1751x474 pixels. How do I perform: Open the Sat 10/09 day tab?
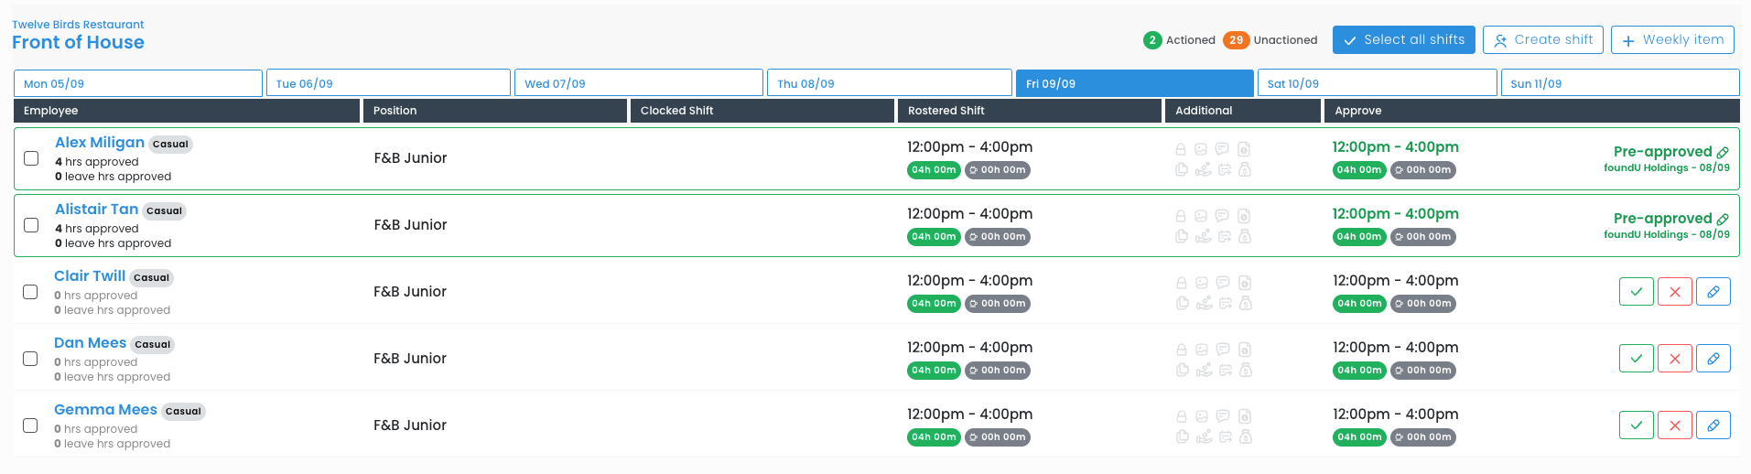point(1376,83)
